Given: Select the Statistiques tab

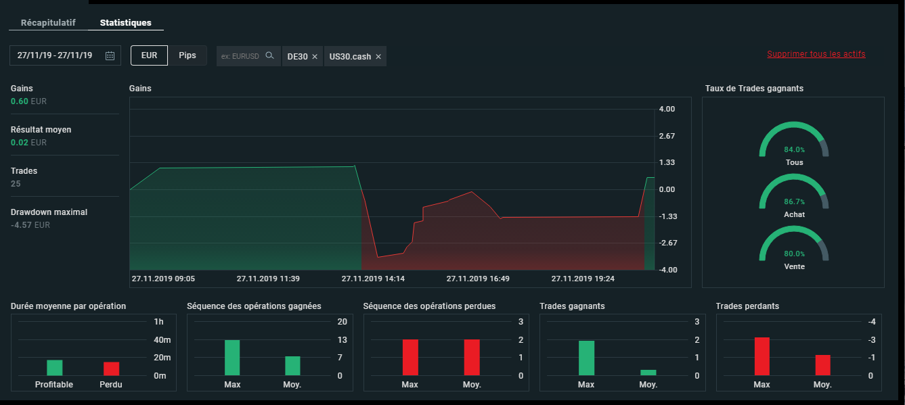Looking at the screenshot, I should pyautogui.click(x=125, y=22).
